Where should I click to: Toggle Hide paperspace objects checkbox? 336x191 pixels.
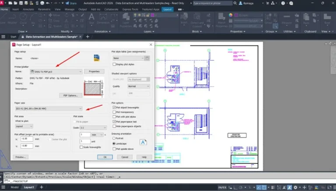pyautogui.click(x=114, y=126)
